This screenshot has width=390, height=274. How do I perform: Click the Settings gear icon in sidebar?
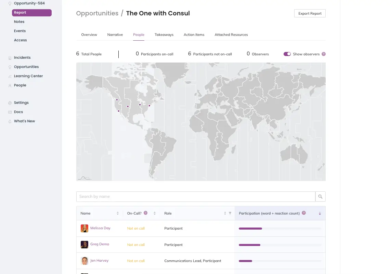[x=10, y=103]
